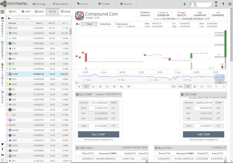Click the Sell COMP Price field
Screen dimensions: 233x163
204,108
